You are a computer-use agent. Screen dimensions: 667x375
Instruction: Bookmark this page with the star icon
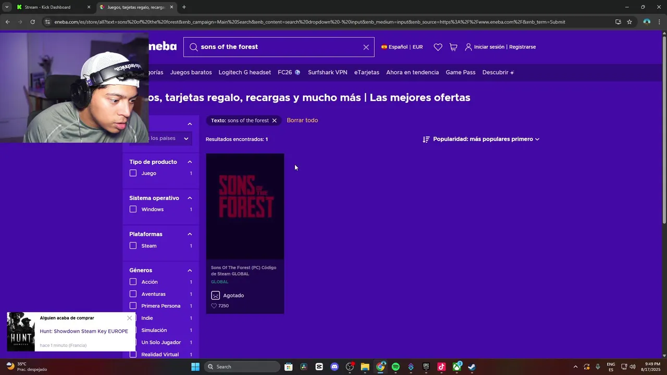point(629,22)
